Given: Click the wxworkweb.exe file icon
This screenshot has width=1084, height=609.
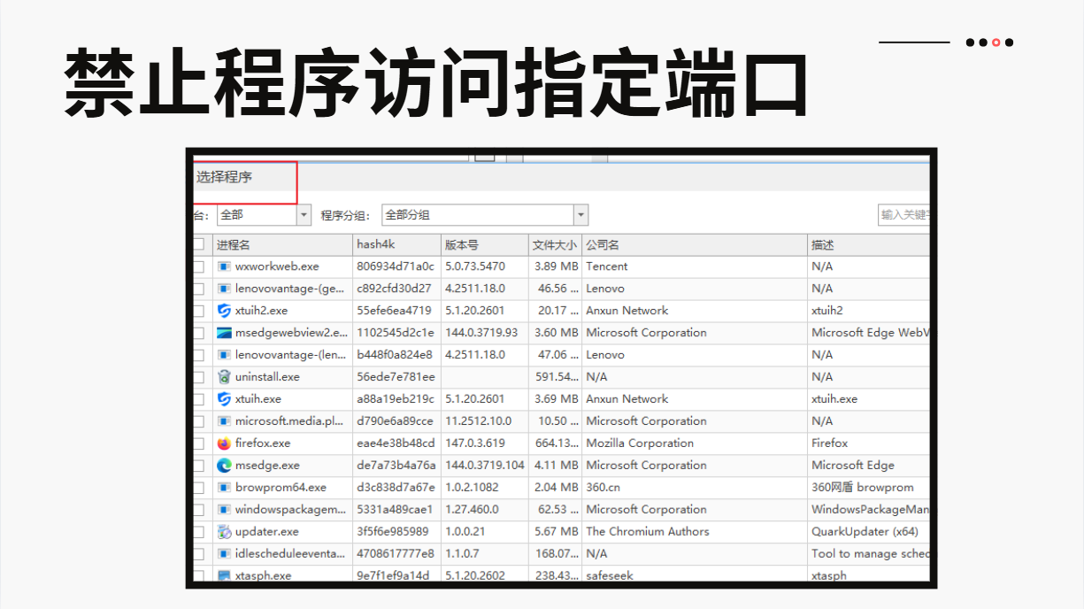Looking at the screenshot, I should tap(224, 266).
